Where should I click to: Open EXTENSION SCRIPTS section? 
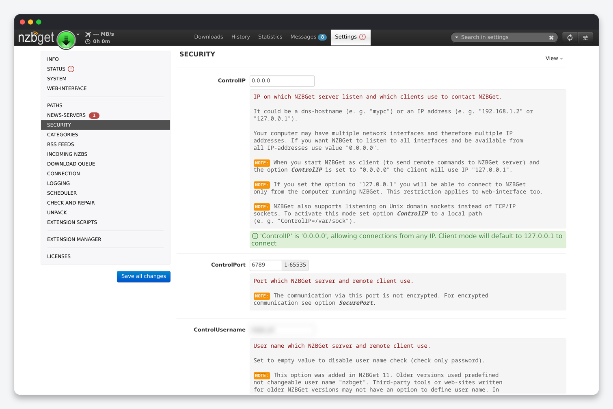[x=106, y=222]
